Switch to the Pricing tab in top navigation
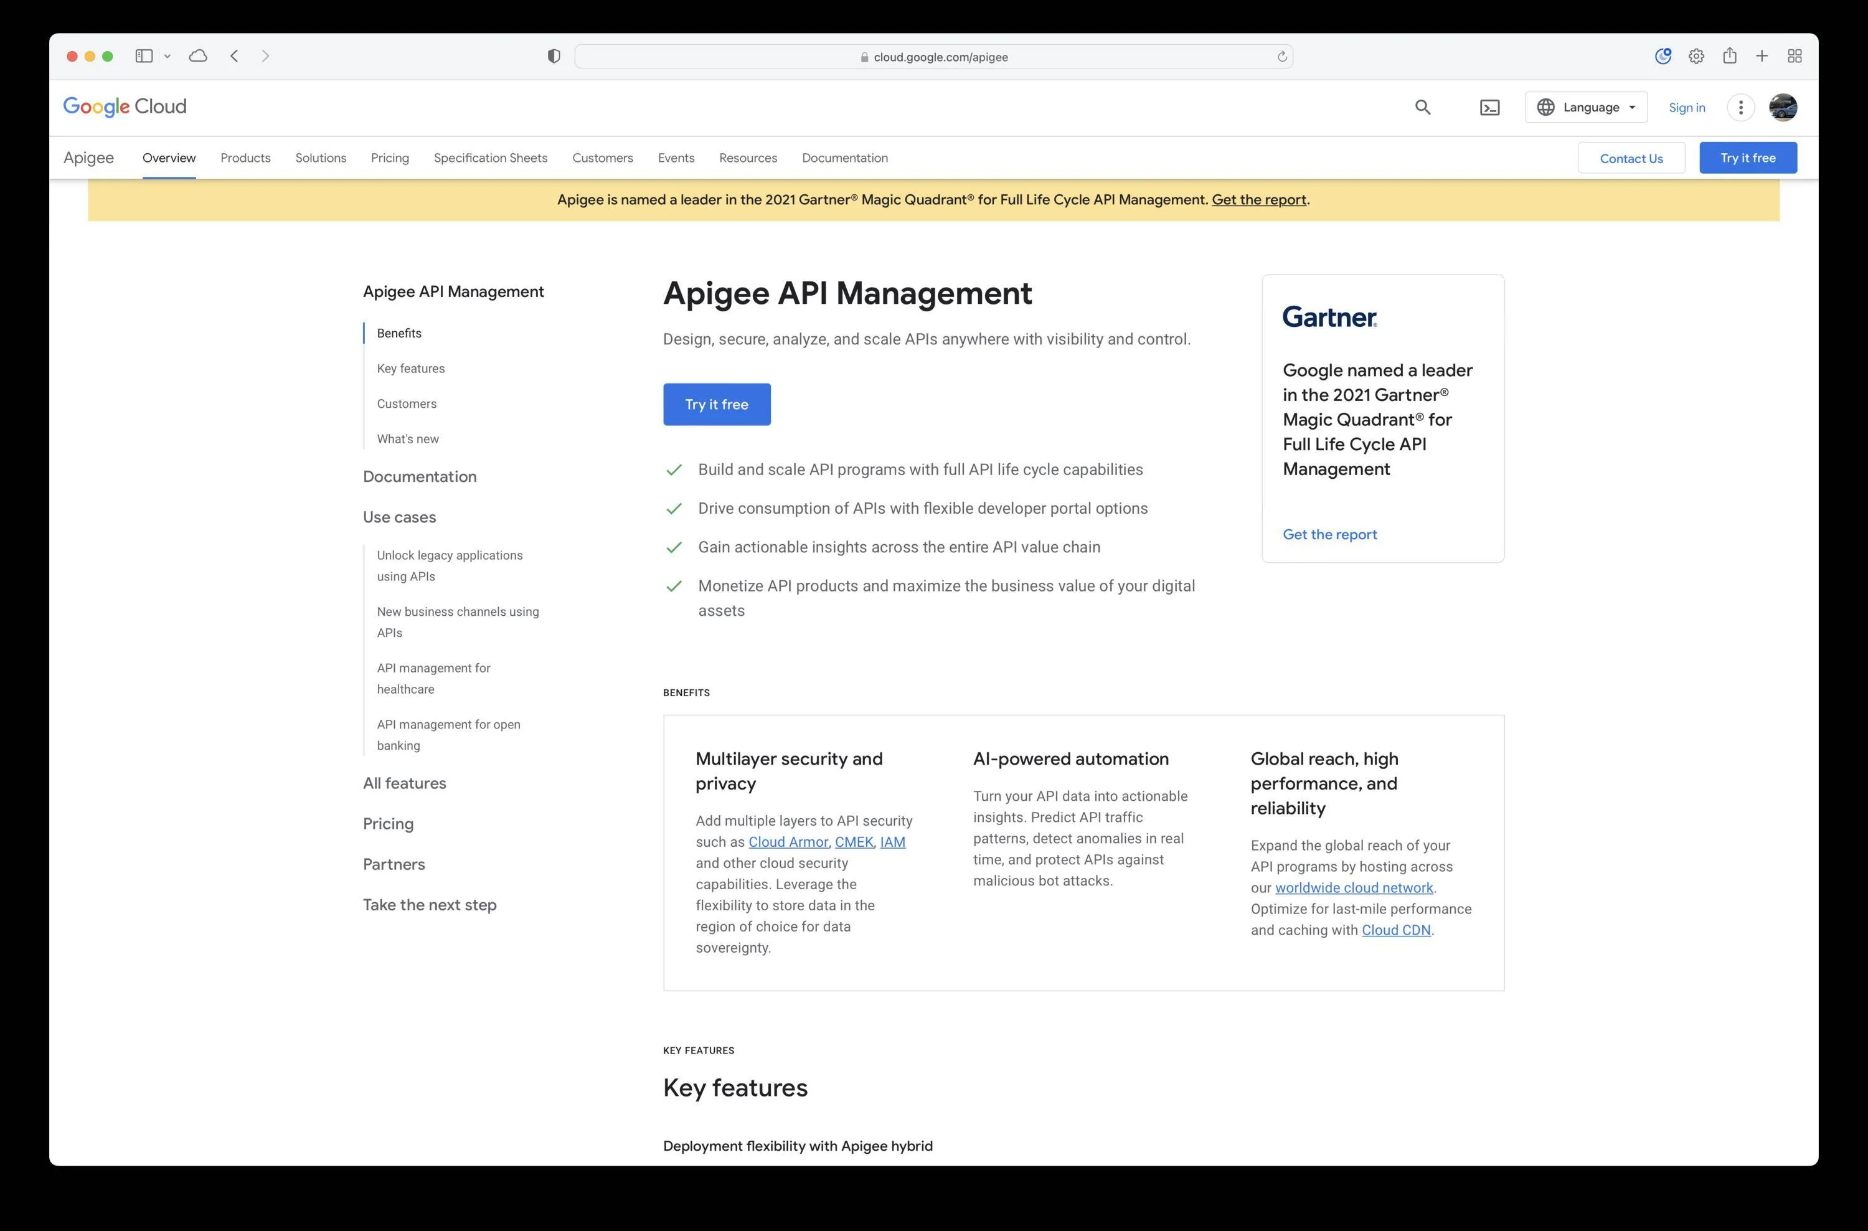The width and height of the screenshot is (1868, 1231). pos(390,158)
